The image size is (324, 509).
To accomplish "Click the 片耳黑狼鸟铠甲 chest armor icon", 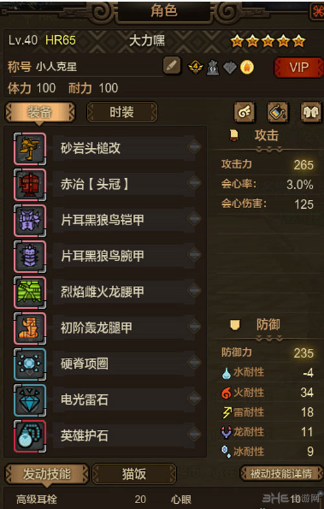I will click(30, 220).
